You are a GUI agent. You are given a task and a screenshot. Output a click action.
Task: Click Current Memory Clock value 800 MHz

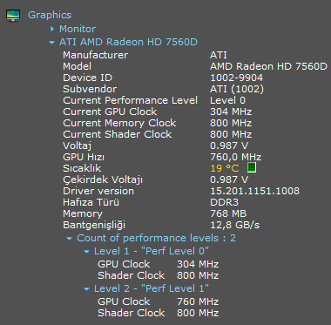tap(231, 123)
